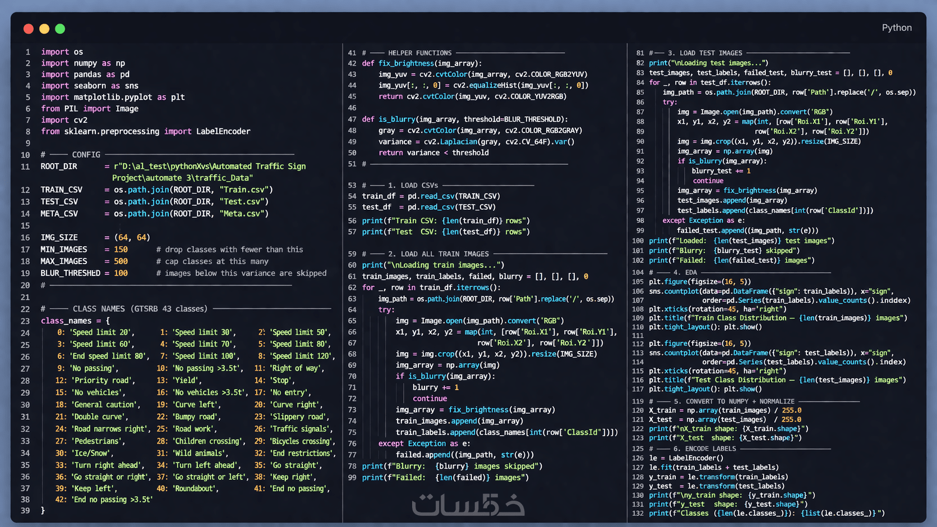Click the 'Roundabout' dictionary entry
The height and width of the screenshot is (527, 937).
188,488
